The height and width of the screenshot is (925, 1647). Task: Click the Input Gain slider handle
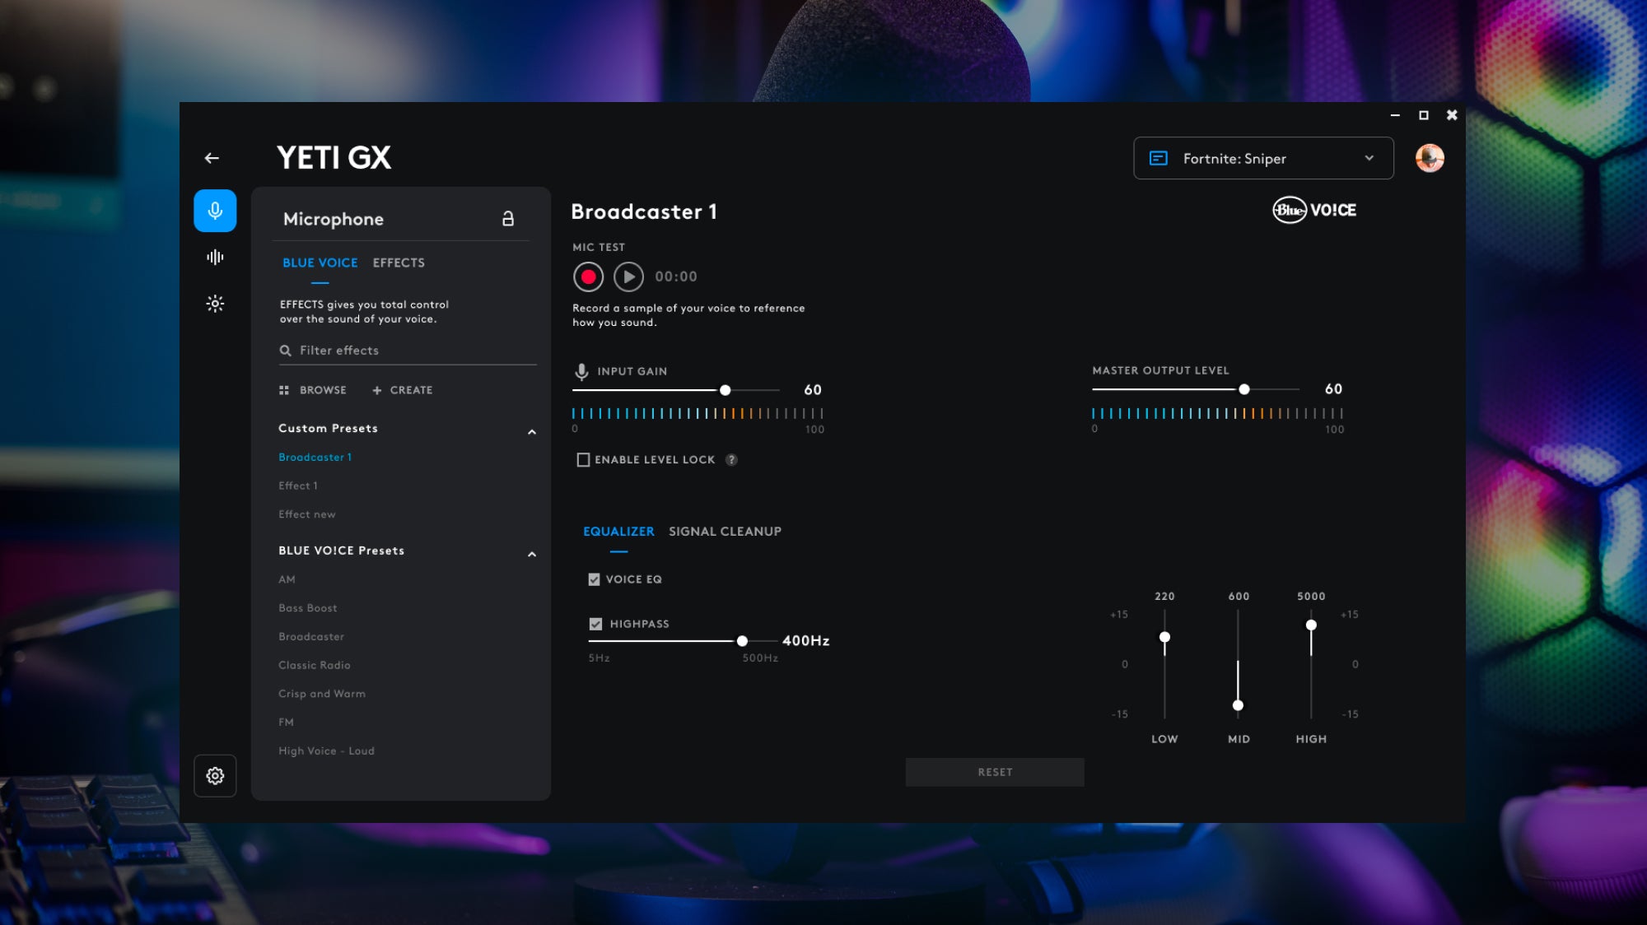pos(726,390)
